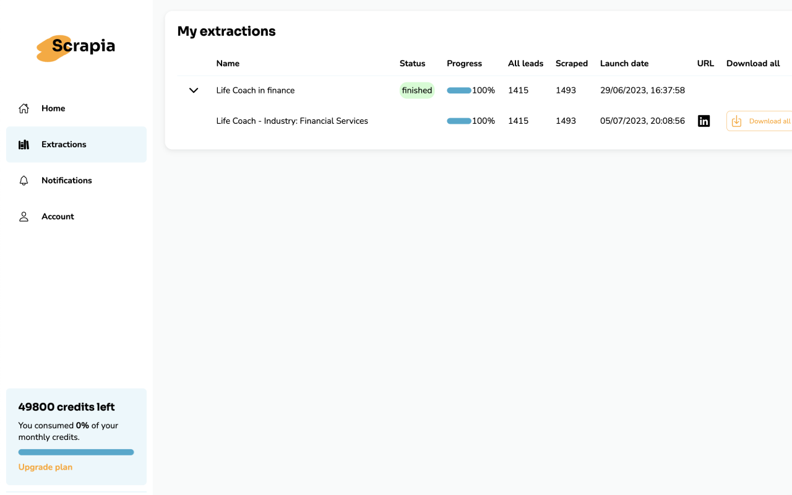Viewport: 792px width, 495px height.
Task: Click the Launch date column header
Action: tap(624, 63)
